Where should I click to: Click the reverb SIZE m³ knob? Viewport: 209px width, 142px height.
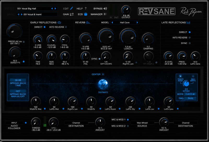[x=106, y=36]
